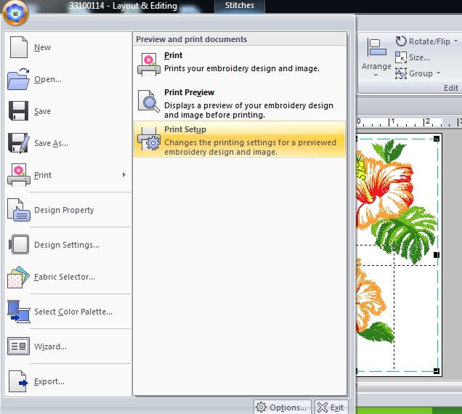Click the Save floppy disk icon
This screenshot has height=414, width=462.
[18, 111]
